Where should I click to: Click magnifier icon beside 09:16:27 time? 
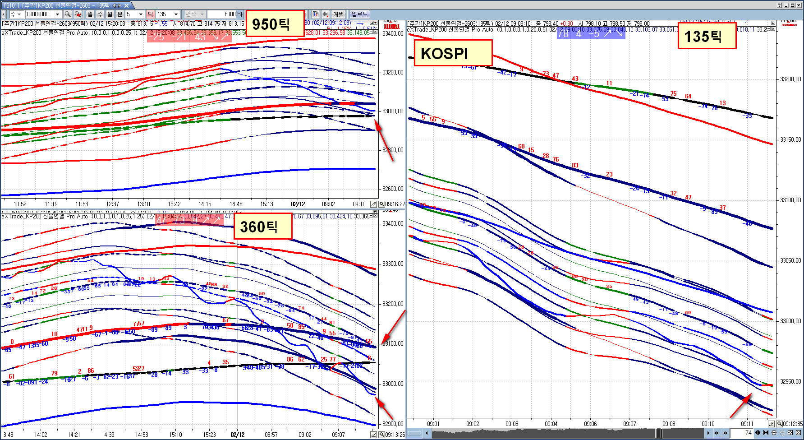coord(381,204)
